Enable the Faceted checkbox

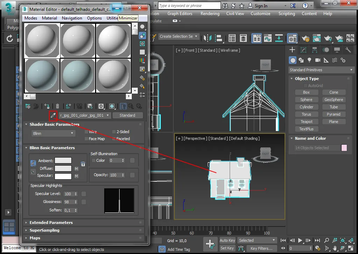pyautogui.click(x=114, y=138)
